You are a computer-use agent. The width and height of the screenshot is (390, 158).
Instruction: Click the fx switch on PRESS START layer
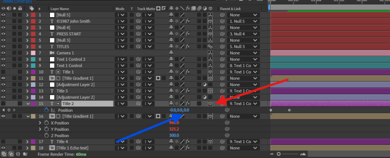188,34
